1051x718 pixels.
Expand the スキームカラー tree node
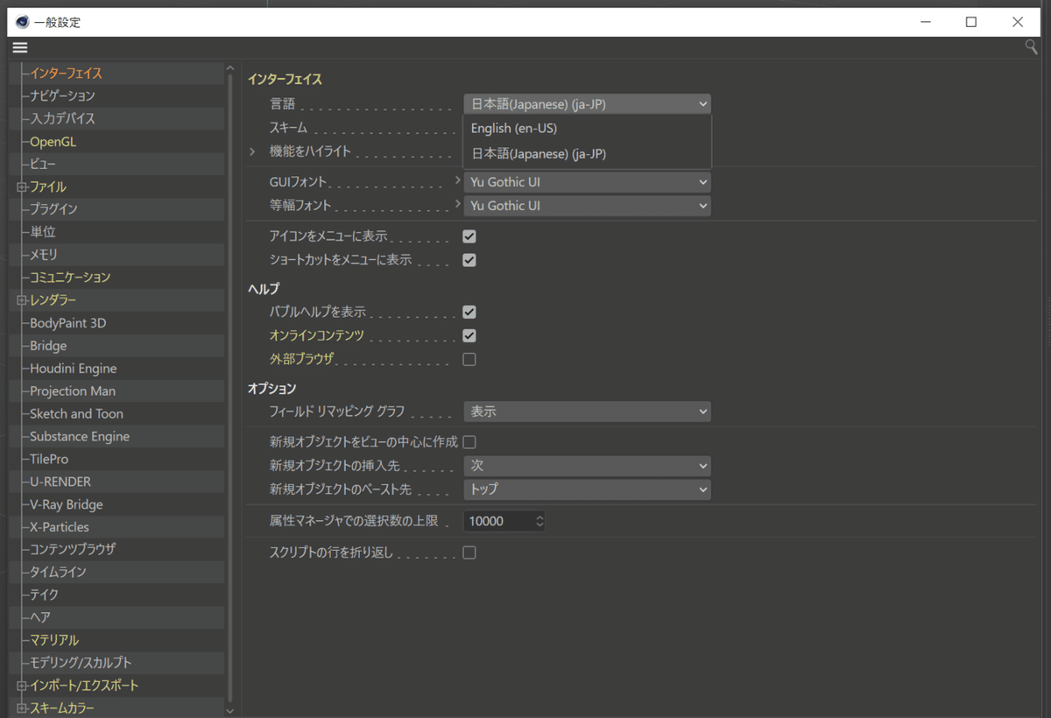(x=21, y=707)
